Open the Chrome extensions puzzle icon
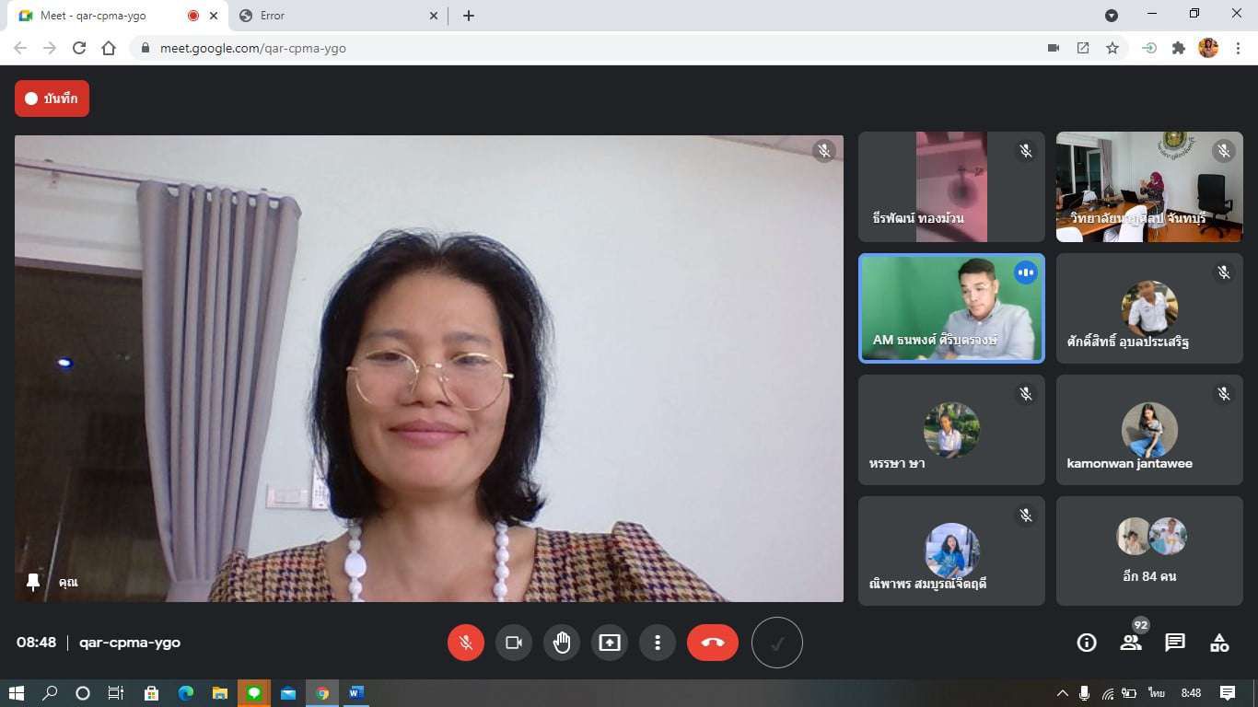The height and width of the screenshot is (707, 1258). click(1178, 48)
